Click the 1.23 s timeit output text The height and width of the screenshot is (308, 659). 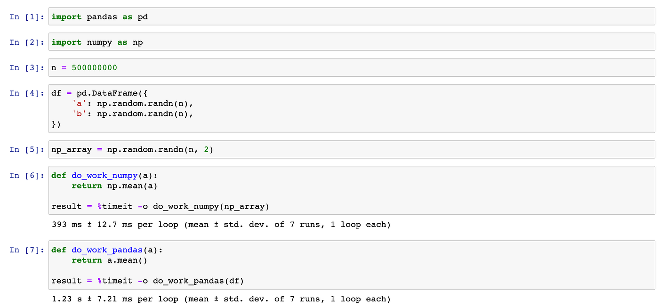[221, 299]
